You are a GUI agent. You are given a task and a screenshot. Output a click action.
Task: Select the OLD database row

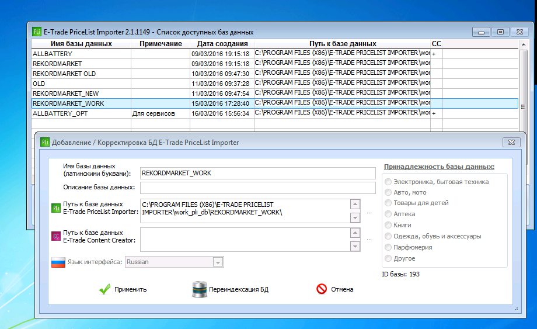click(x=275, y=84)
